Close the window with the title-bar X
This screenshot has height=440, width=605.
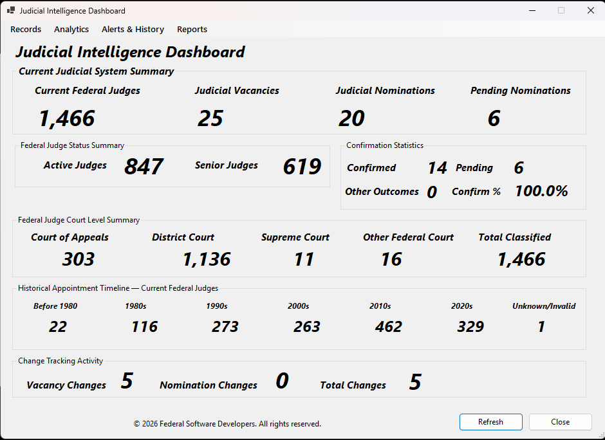591,10
